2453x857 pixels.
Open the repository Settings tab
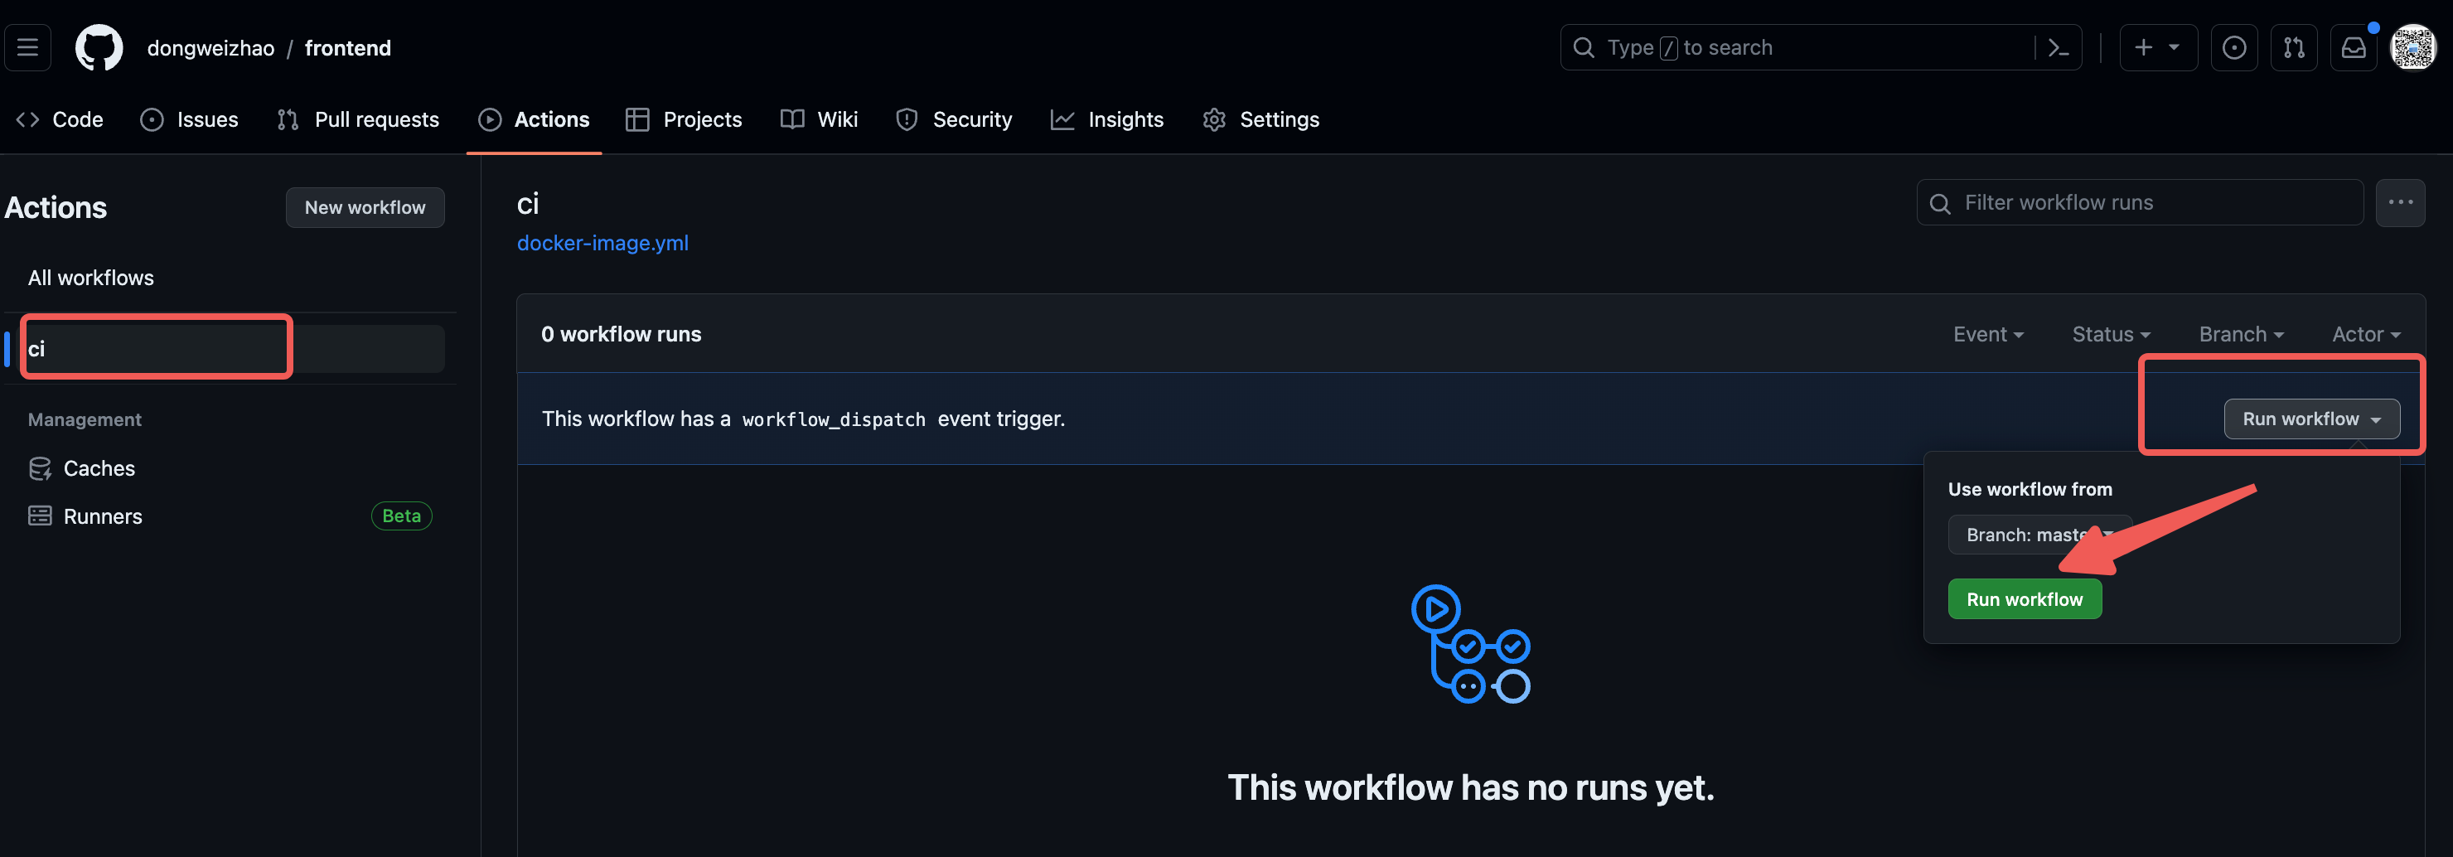point(1260,119)
